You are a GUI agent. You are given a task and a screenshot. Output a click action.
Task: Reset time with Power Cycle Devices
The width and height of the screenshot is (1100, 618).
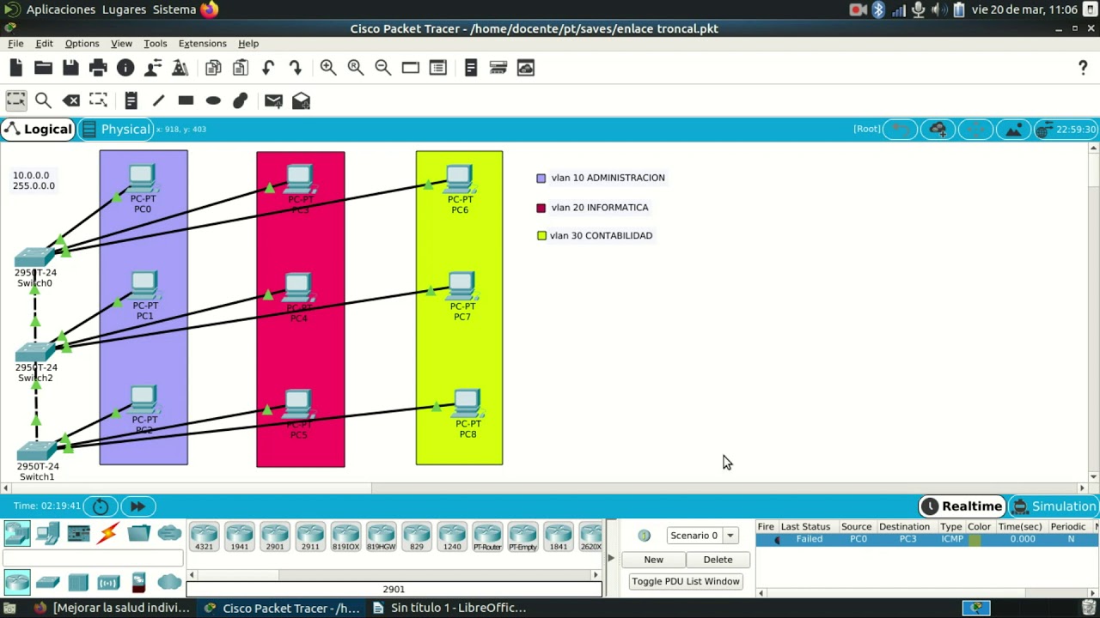click(101, 506)
